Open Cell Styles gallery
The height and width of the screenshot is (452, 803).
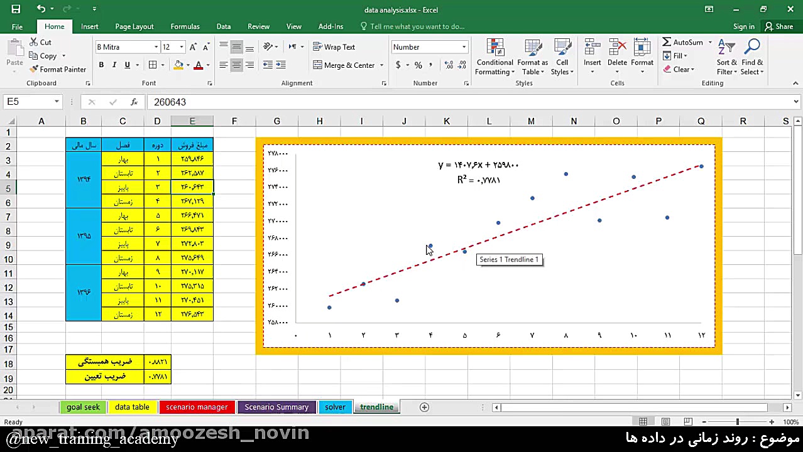562,57
